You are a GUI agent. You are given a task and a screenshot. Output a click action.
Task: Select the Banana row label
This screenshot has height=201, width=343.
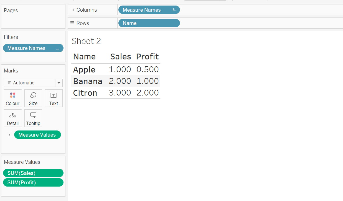pos(87,81)
